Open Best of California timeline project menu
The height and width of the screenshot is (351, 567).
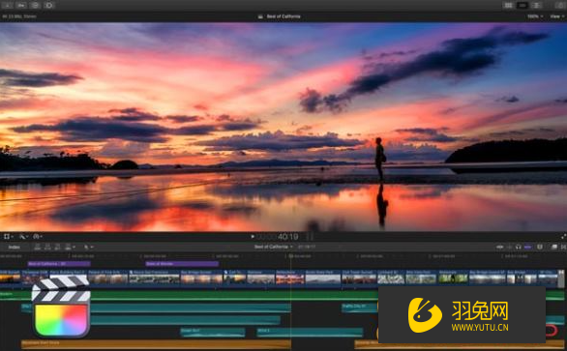(273, 247)
